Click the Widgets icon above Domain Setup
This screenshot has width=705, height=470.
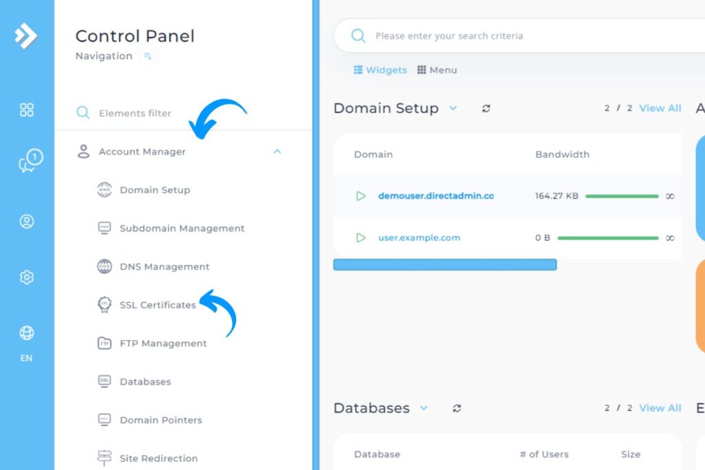click(x=358, y=70)
